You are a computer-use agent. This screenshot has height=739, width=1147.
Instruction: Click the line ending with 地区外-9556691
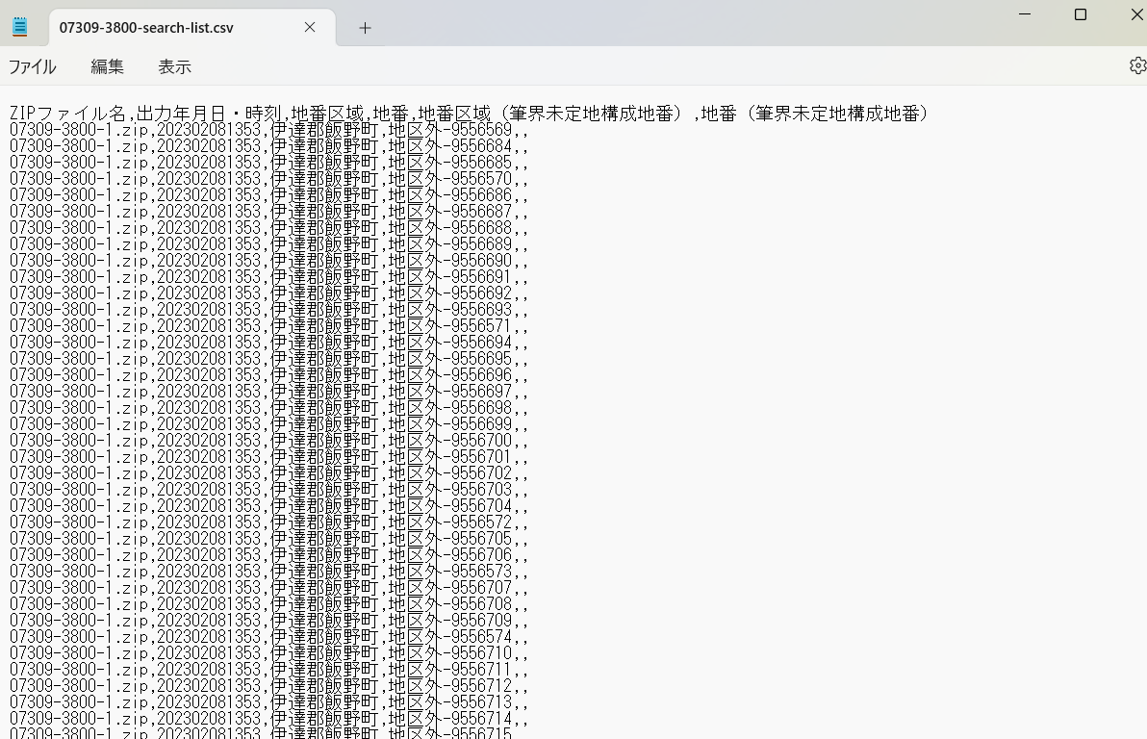(x=268, y=276)
